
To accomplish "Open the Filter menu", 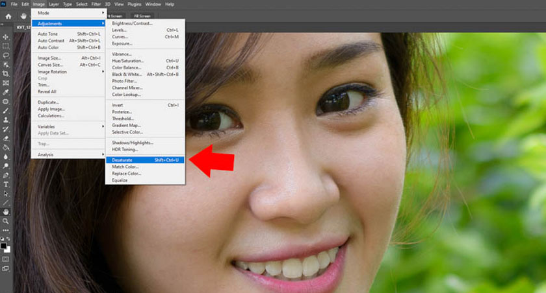I will pyautogui.click(x=96, y=4).
